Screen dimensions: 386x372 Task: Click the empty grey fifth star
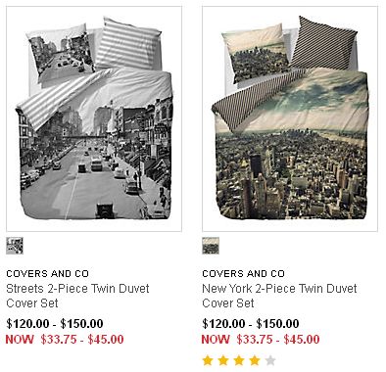[270, 360]
